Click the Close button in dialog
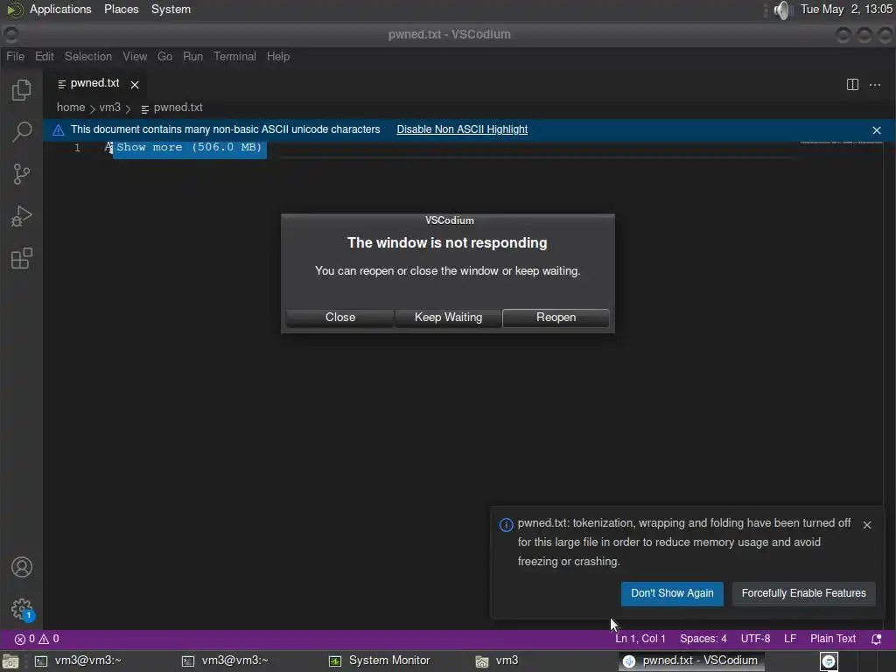This screenshot has height=672, width=896. pyautogui.click(x=340, y=317)
